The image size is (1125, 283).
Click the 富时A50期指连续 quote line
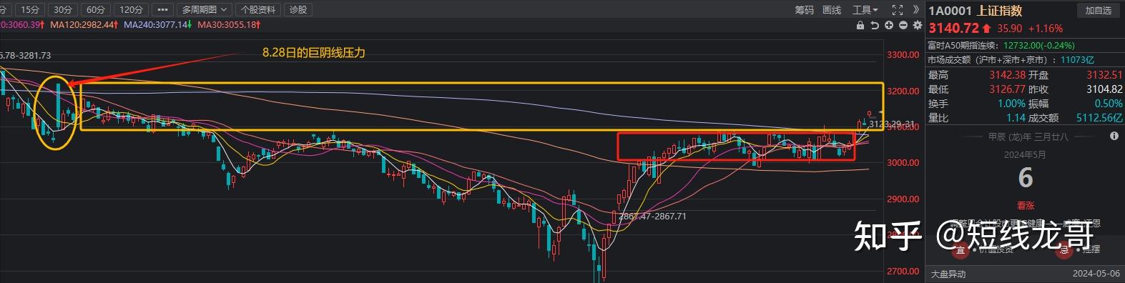click(1001, 45)
